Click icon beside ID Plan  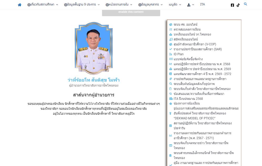pyautogui.click(x=171, y=54)
